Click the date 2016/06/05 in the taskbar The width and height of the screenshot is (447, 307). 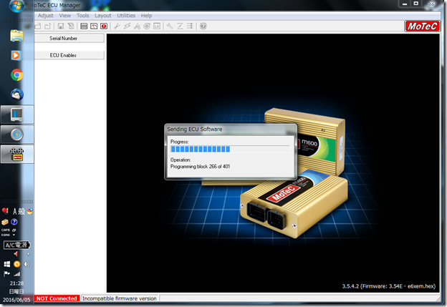(x=16, y=300)
